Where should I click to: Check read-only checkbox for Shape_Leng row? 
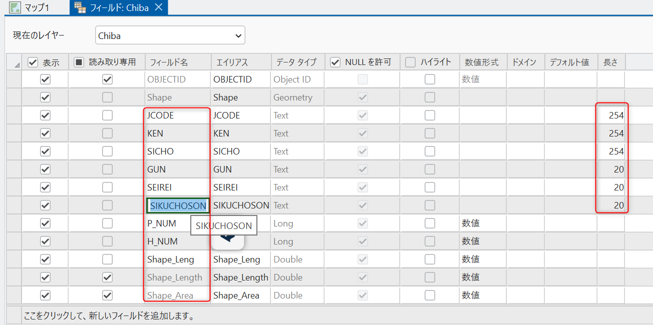(107, 259)
